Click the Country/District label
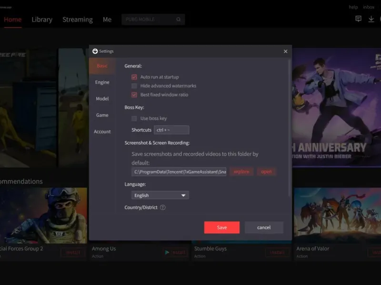 (x=141, y=208)
